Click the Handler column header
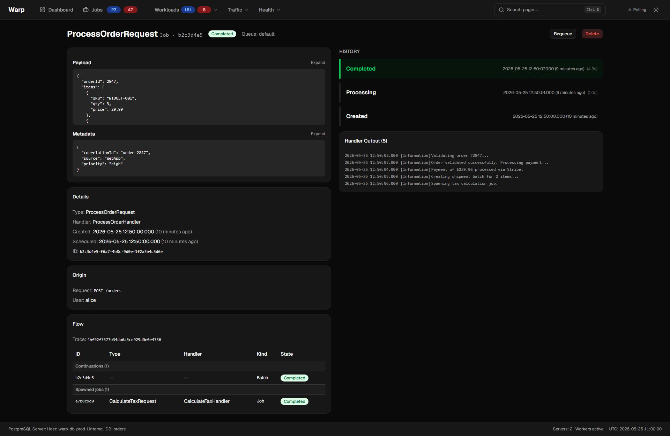Viewport: 670px width, 436px height. pyautogui.click(x=193, y=354)
